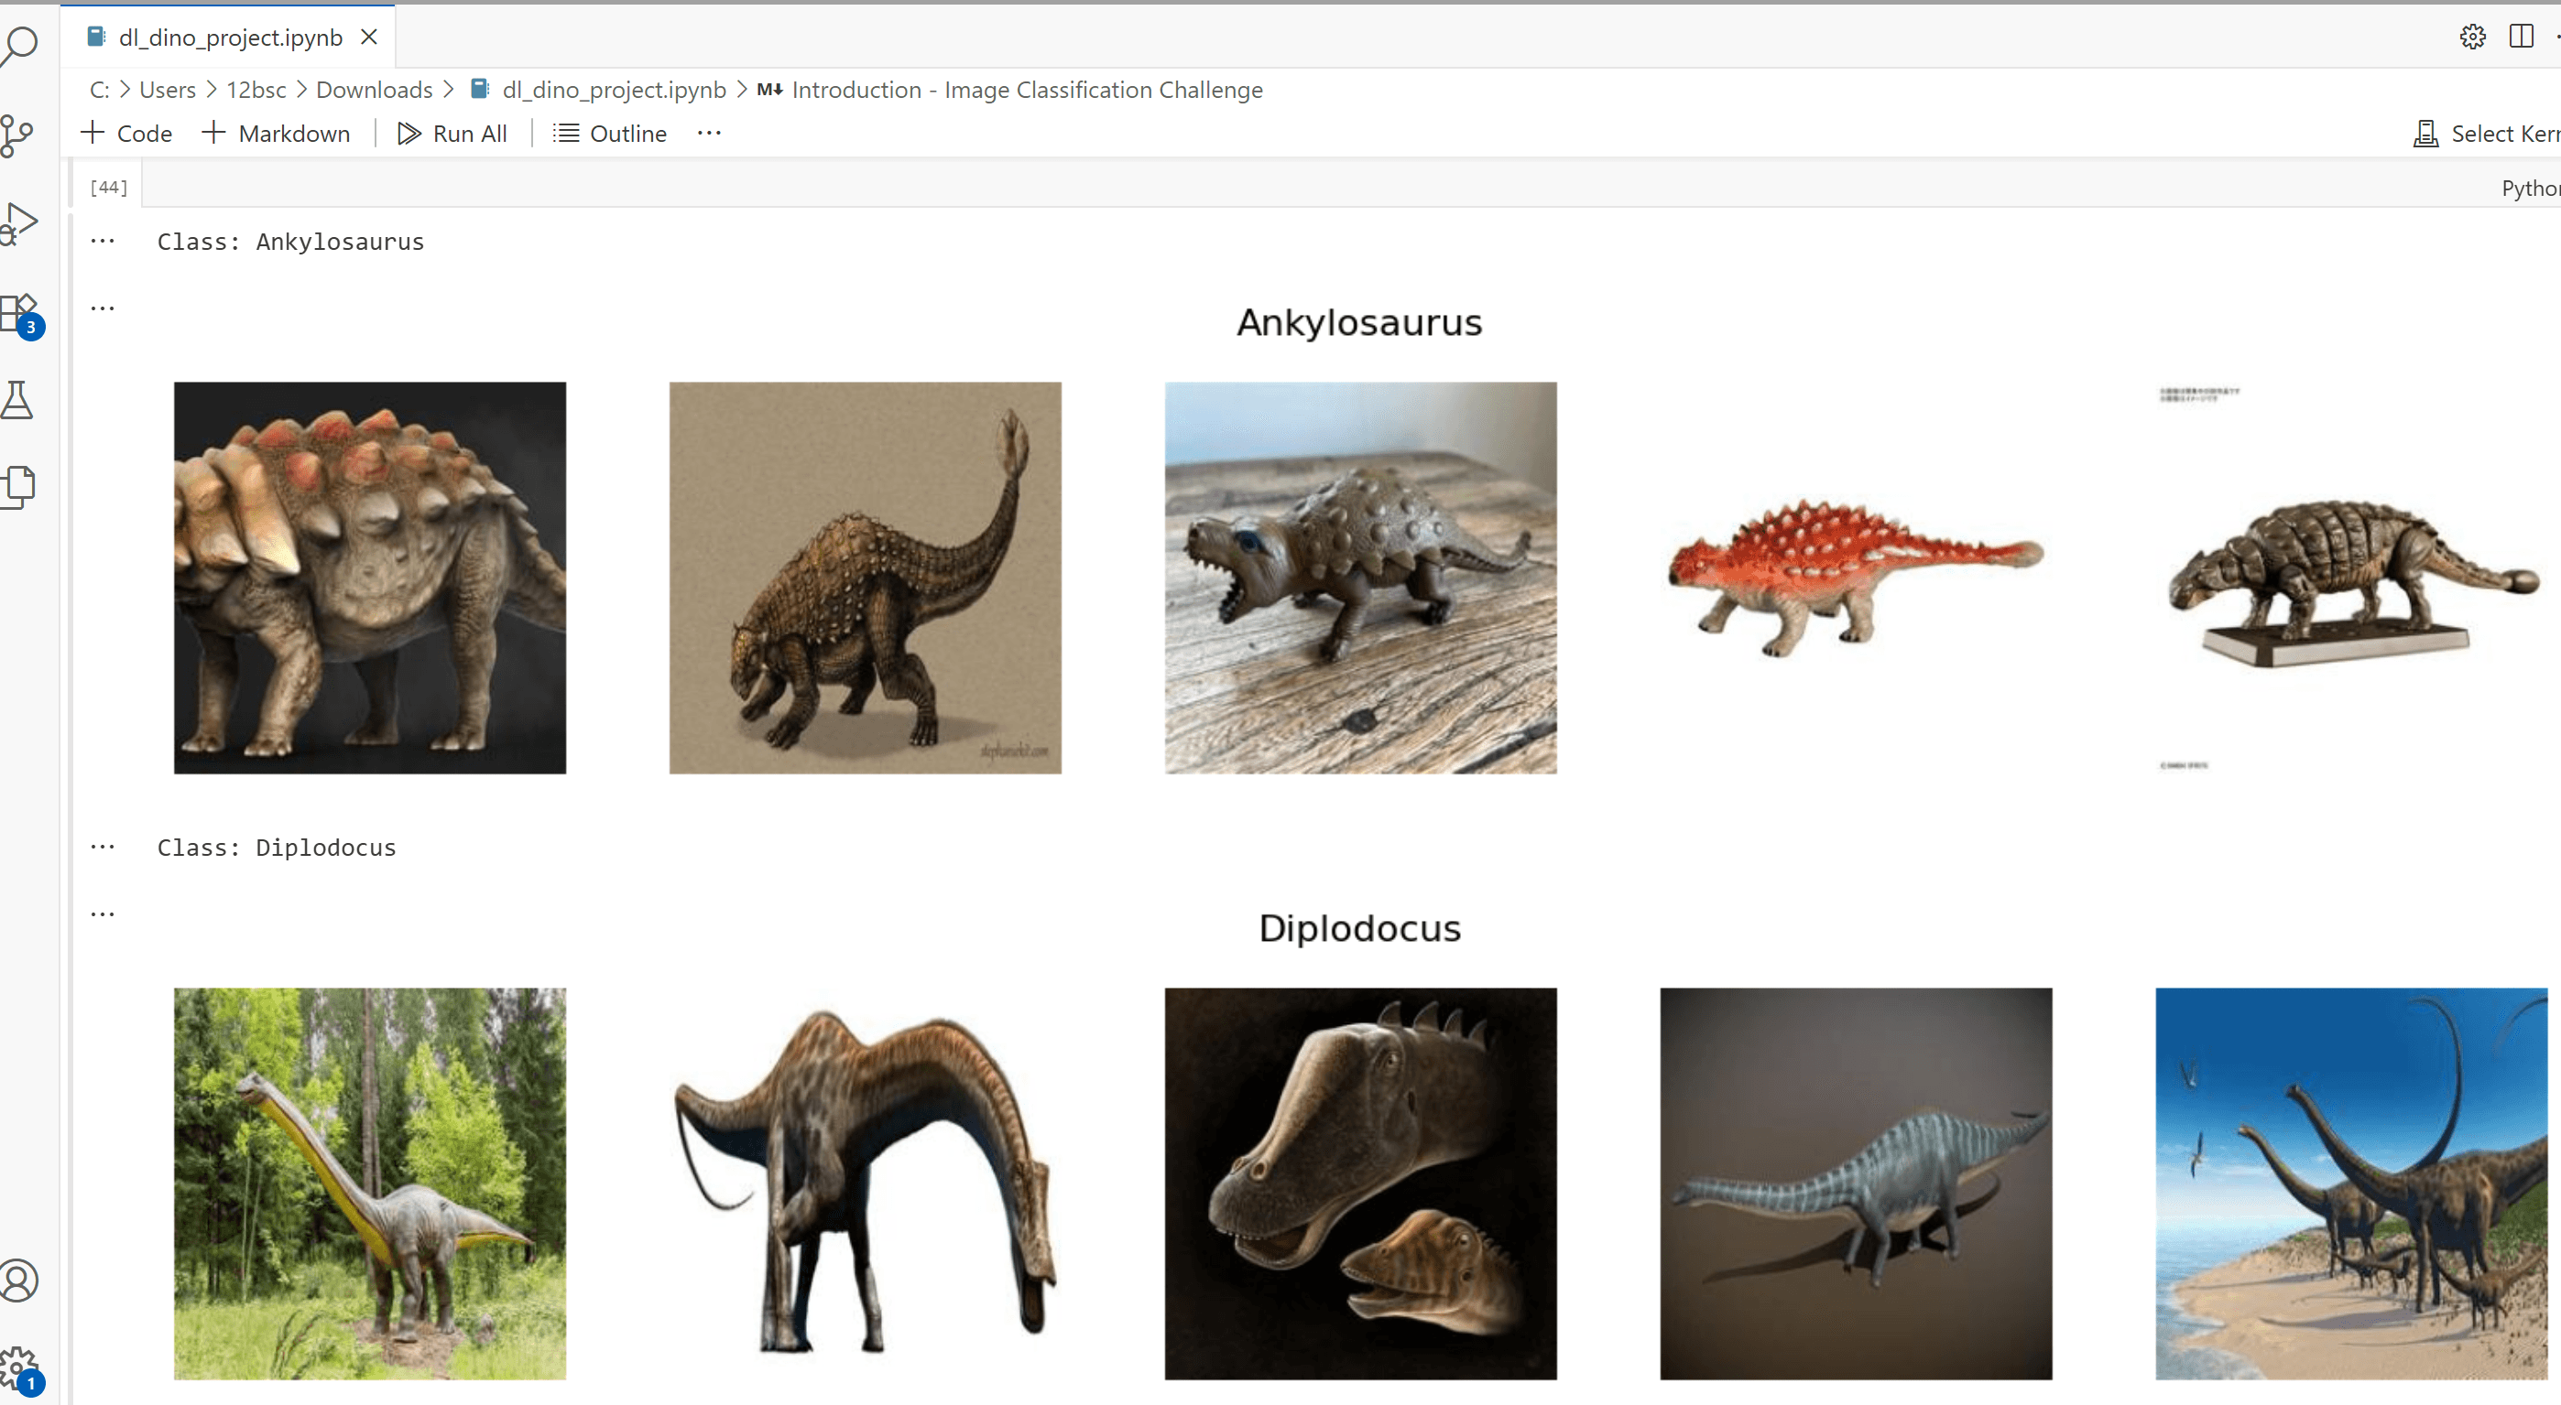Click the tan-background Ankylosaurus illustration

pyautogui.click(x=865, y=578)
